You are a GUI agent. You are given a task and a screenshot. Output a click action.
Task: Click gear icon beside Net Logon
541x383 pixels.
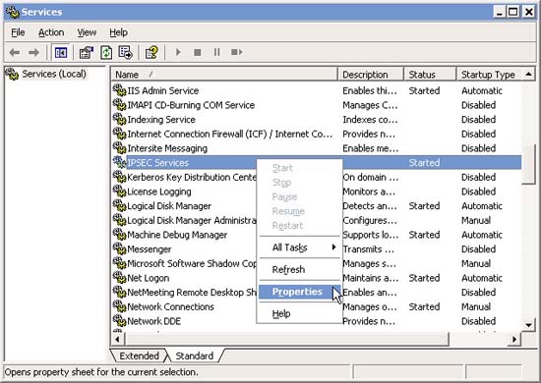(x=119, y=278)
